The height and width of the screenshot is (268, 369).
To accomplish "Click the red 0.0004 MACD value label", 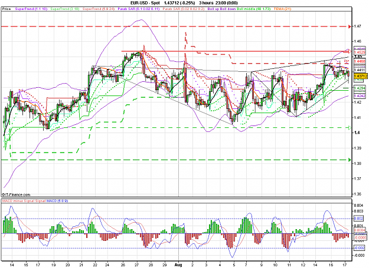I will pyautogui.click(x=360, y=230).
